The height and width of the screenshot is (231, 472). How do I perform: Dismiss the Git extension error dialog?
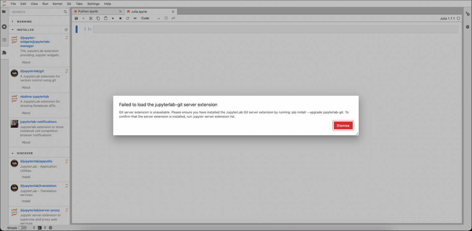click(343, 126)
